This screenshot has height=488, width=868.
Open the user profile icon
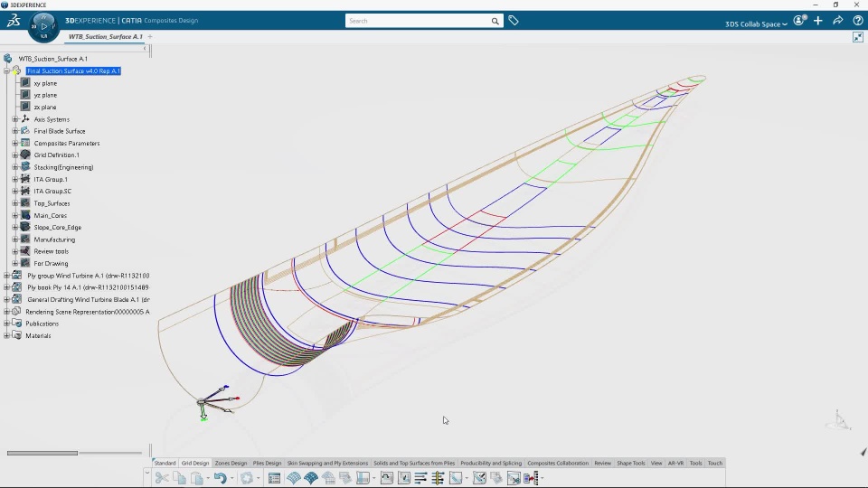tap(799, 21)
